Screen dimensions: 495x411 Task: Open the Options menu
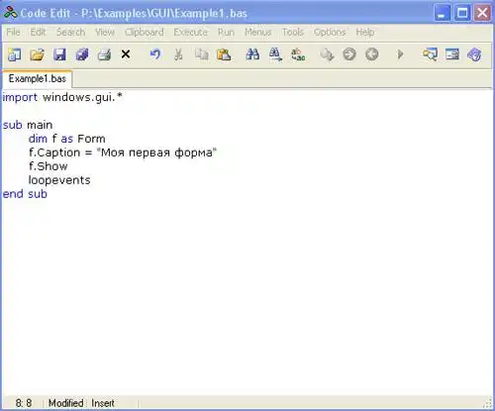click(330, 32)
